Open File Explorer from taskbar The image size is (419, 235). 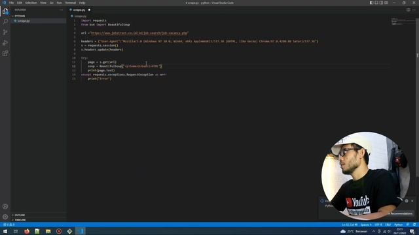(48, 231)
